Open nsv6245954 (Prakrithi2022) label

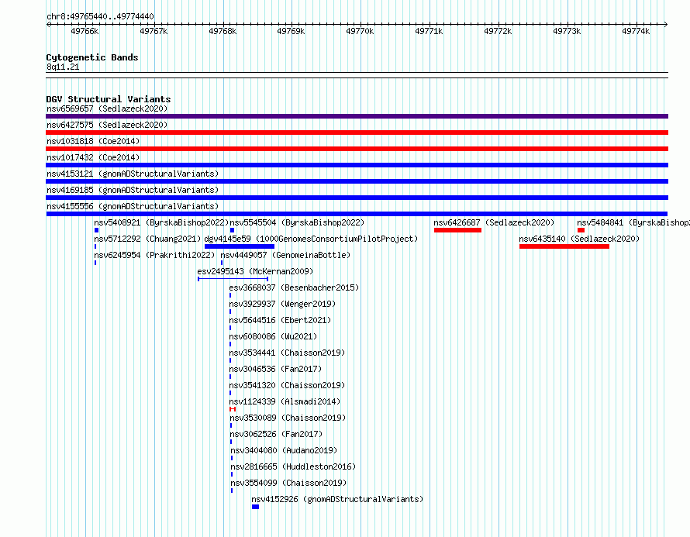(x=154, y=255)
